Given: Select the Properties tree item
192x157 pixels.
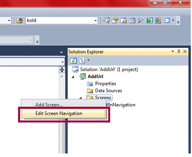Looking at the screenshot, I should coord(105,84).
